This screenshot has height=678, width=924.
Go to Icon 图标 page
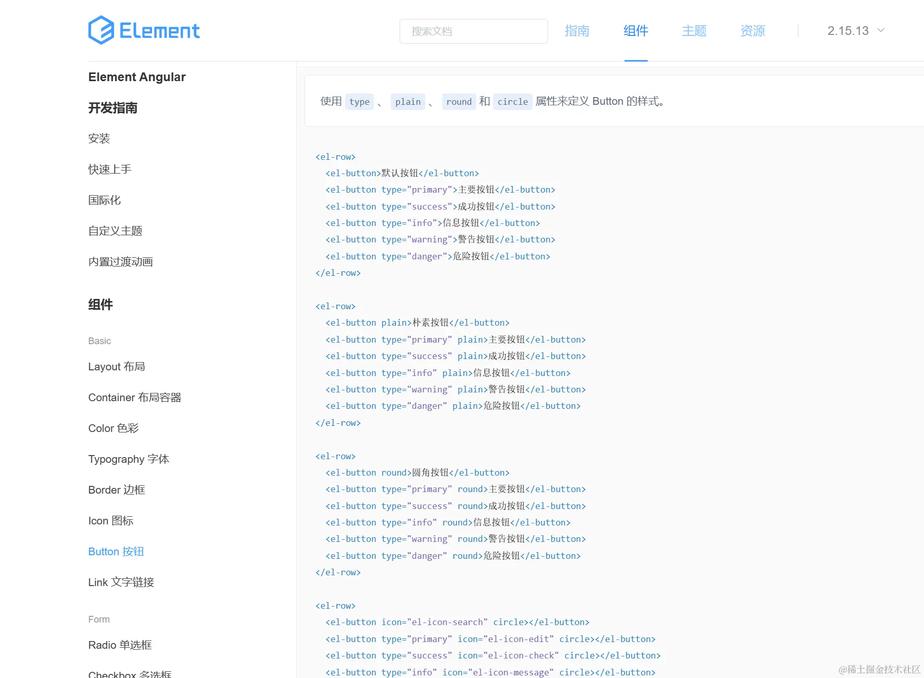(x=110, y=521)
